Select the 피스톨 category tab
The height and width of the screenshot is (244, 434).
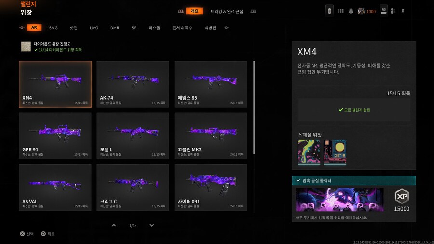pos(154,28)
